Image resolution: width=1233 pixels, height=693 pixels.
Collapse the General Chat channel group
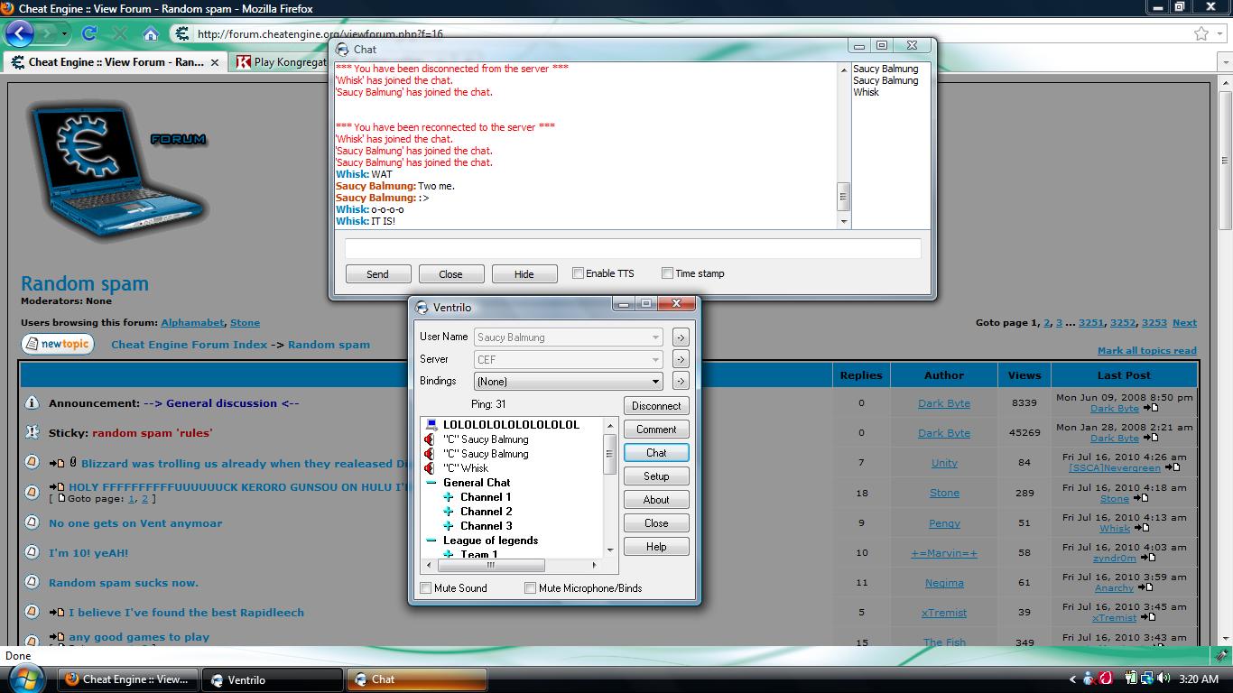click(431, 483)
